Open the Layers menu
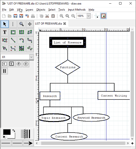The height and width of the screenshot is (149, 136). coord(29,10)
